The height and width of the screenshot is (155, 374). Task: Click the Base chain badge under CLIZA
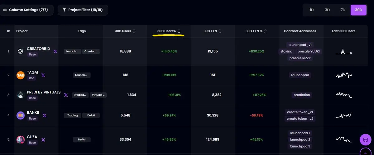pyautogui.click(x=32, y=142)
